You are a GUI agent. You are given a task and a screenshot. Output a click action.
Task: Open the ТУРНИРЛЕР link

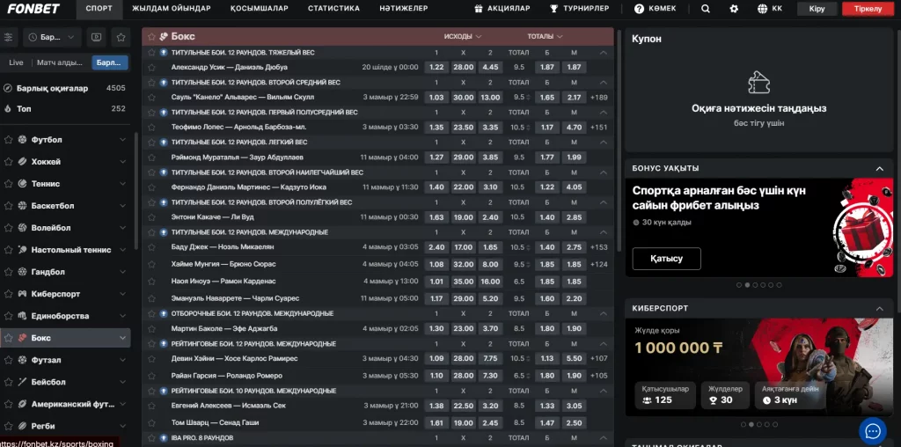click(x=579, y=9)
